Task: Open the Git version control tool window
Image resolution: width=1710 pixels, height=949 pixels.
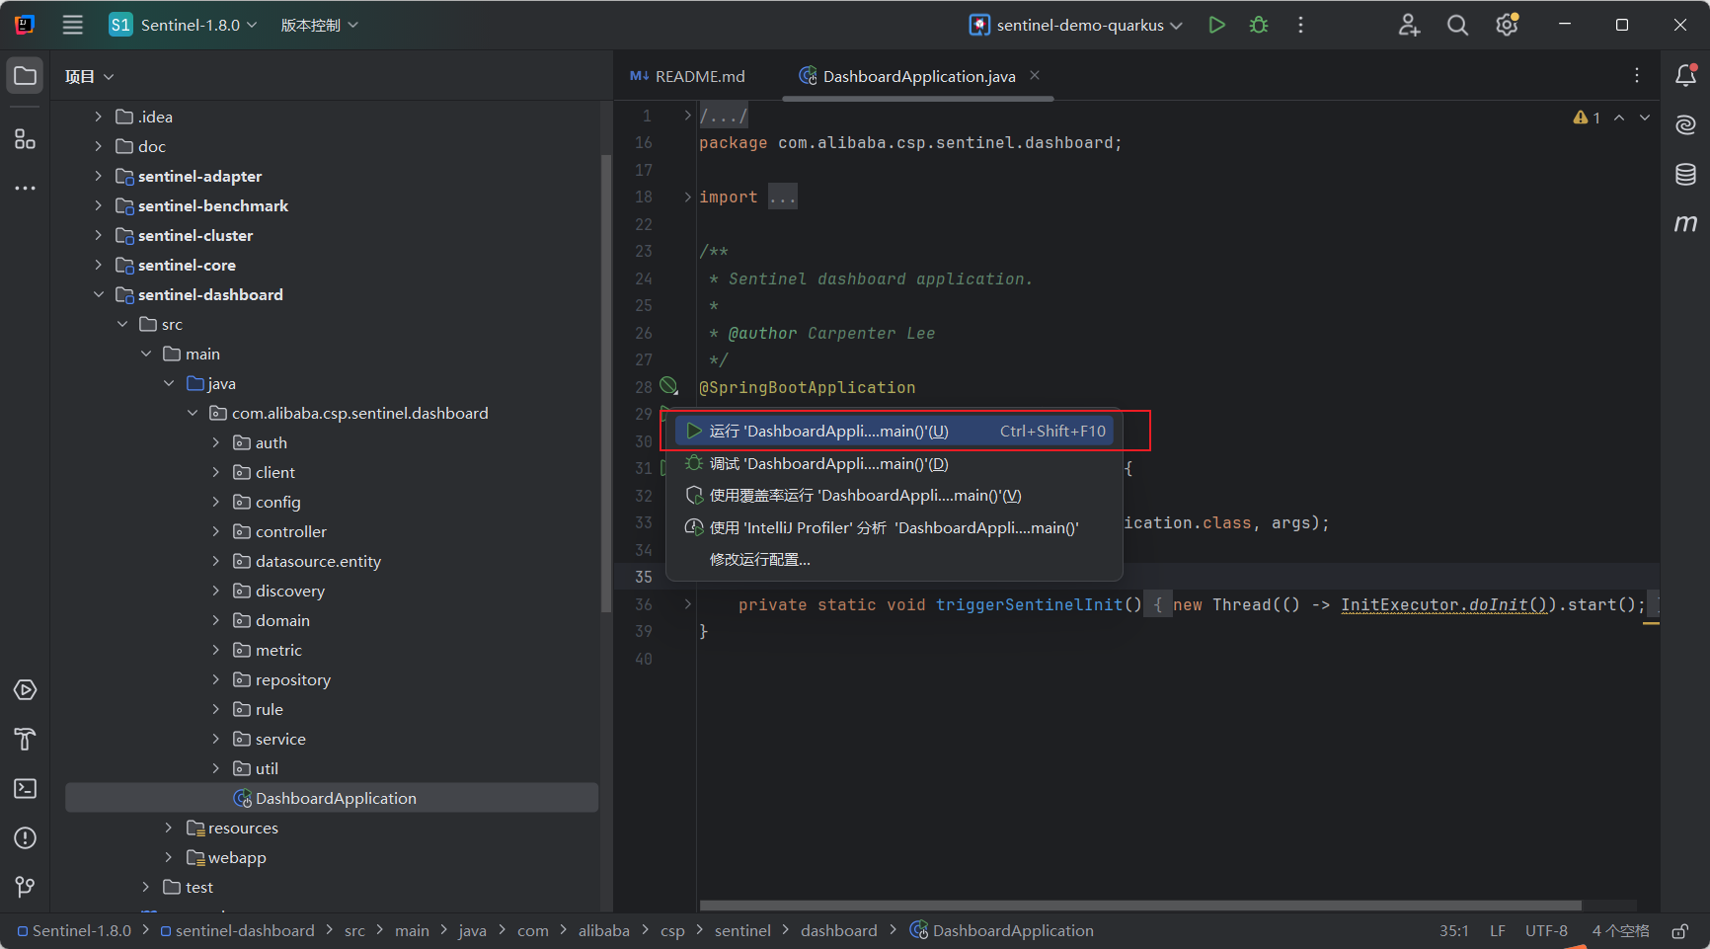Action: click(26, 887)
